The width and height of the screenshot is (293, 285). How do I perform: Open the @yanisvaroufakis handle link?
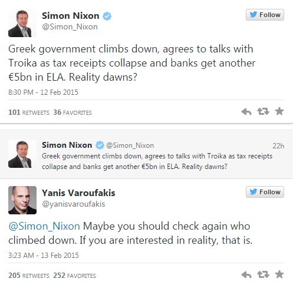[x=74, y=204]
